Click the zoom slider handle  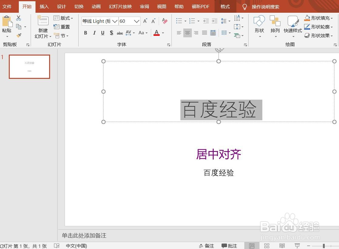point(324,246)
